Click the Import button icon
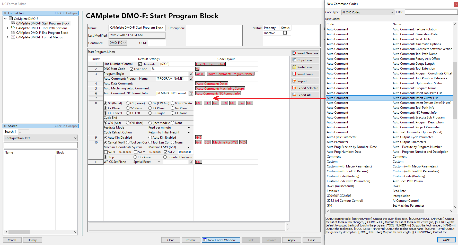This screenshot has width=458, height=245. [294, 81]
